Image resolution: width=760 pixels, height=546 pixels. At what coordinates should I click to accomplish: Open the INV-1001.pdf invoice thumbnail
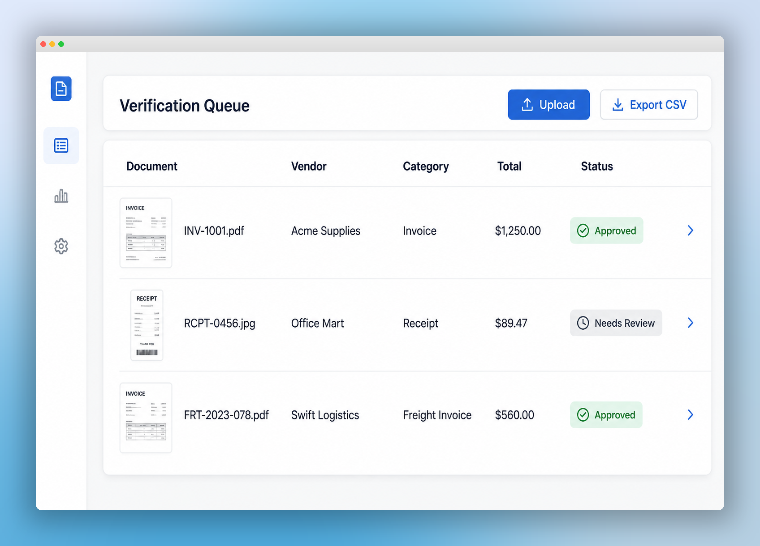point(146,233)
